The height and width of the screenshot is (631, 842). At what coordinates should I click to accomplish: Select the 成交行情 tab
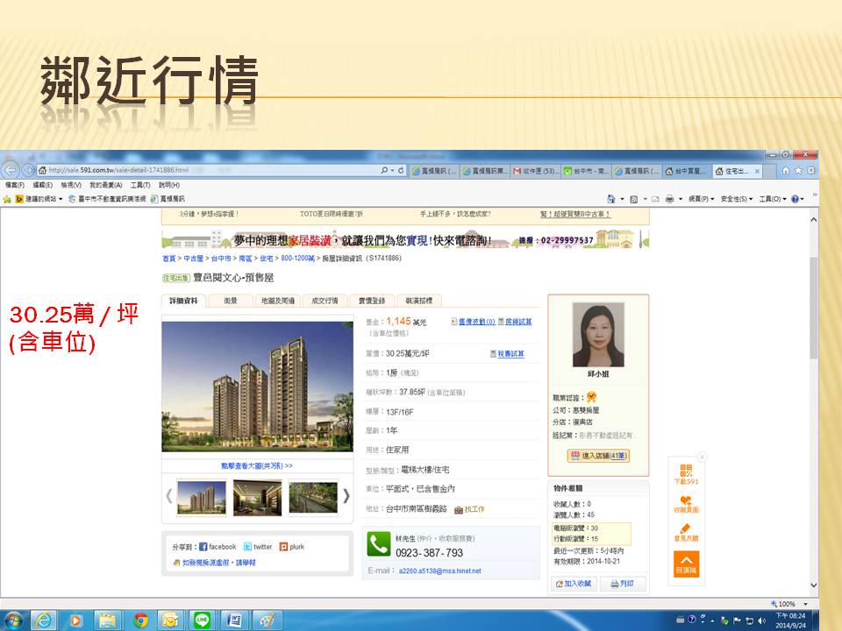(325, 301)
